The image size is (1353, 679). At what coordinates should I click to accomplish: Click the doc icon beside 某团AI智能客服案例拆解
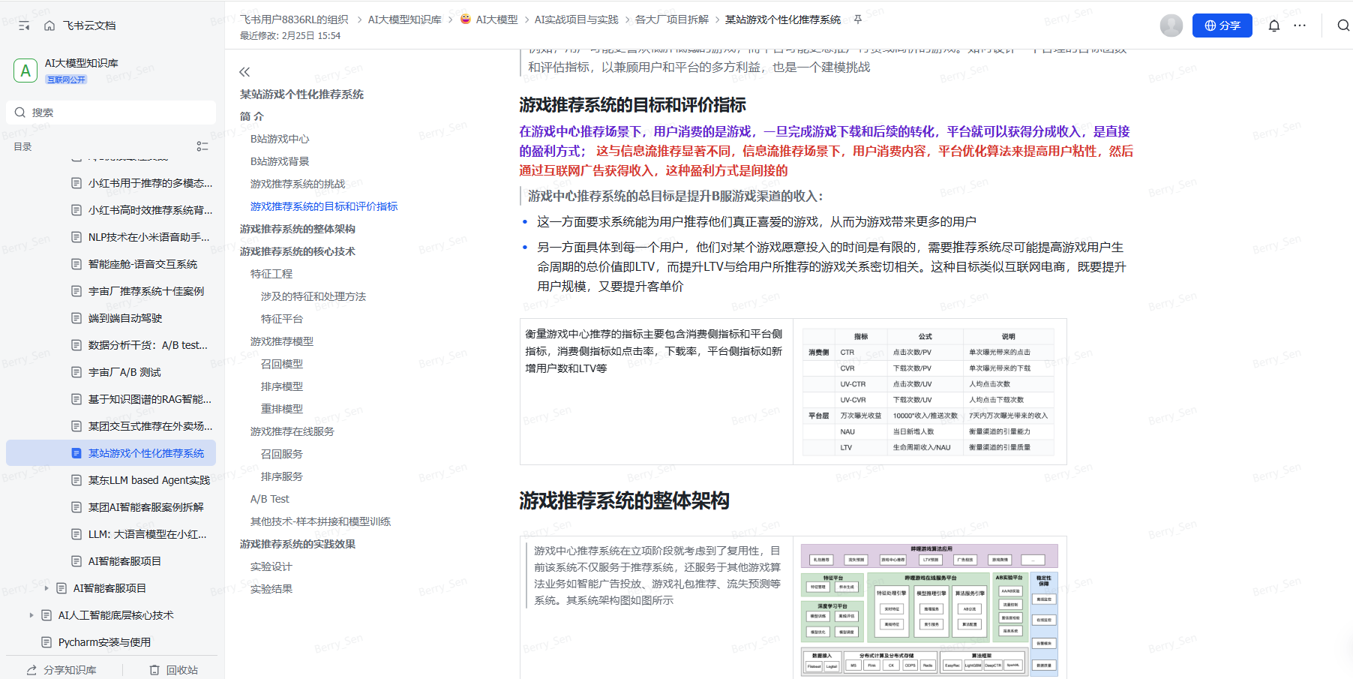[x=76, y=507]
